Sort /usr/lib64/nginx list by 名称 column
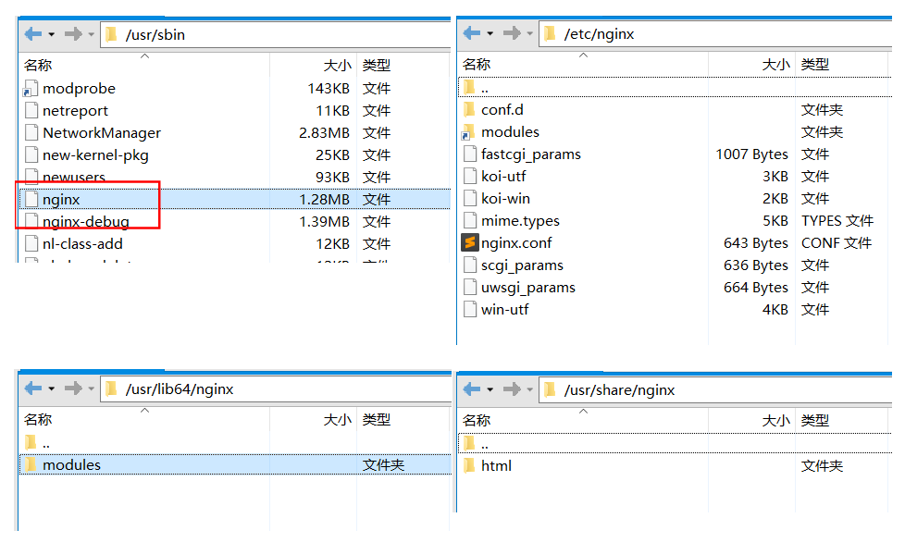905x555 pixels. [x=39, y=420]
